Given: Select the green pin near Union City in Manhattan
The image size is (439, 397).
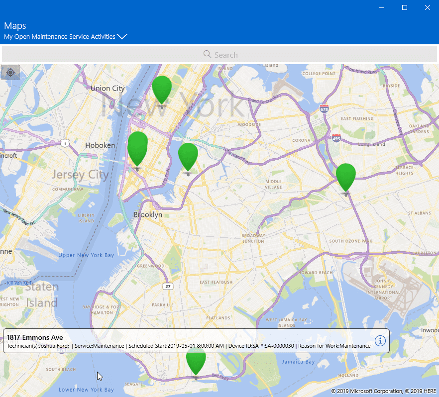Looking at the screenshot, I should 162,91.
